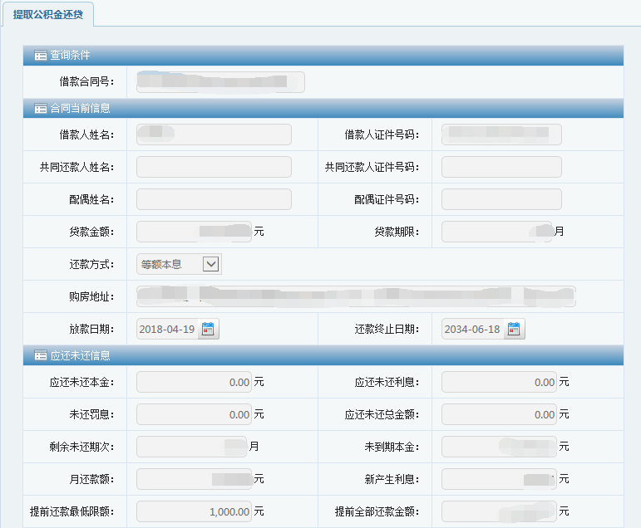Click the 借款合同号 input field
The image size is (641, 528).
(x=220, y=81)
